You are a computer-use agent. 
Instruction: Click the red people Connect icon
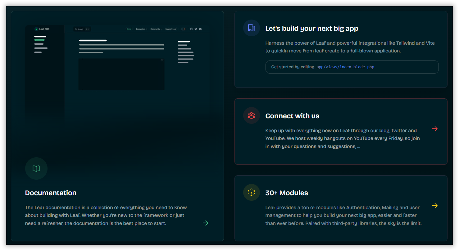[x=251, y=115]
